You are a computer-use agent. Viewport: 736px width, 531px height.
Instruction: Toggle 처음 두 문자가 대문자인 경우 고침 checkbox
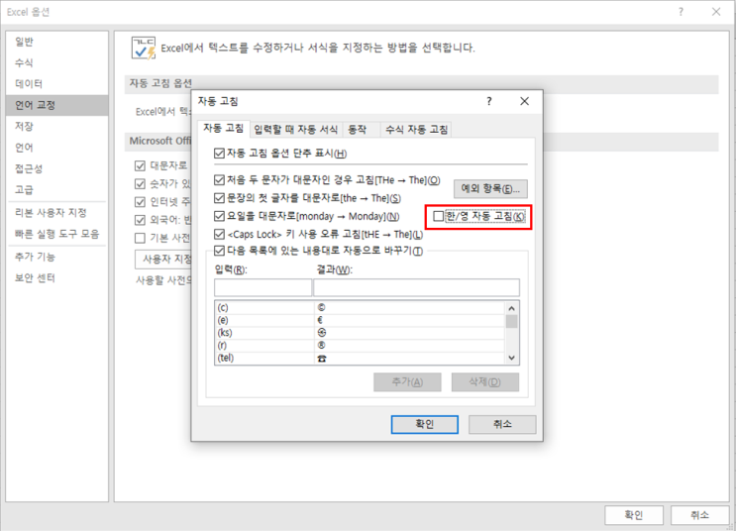pyautogui.click(x=219, y=180)
